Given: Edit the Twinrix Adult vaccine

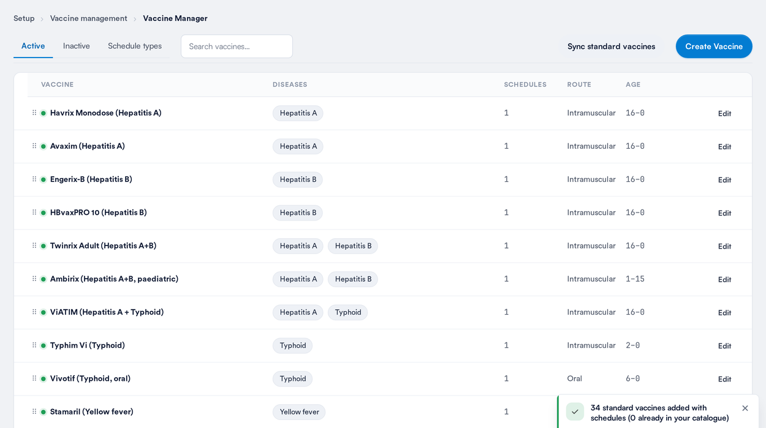Looking at the screenshot, I should 724,246.
